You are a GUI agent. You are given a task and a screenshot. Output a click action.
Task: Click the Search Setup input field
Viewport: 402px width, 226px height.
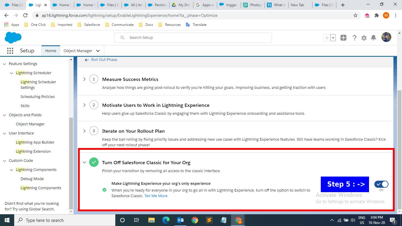point(193,37)
